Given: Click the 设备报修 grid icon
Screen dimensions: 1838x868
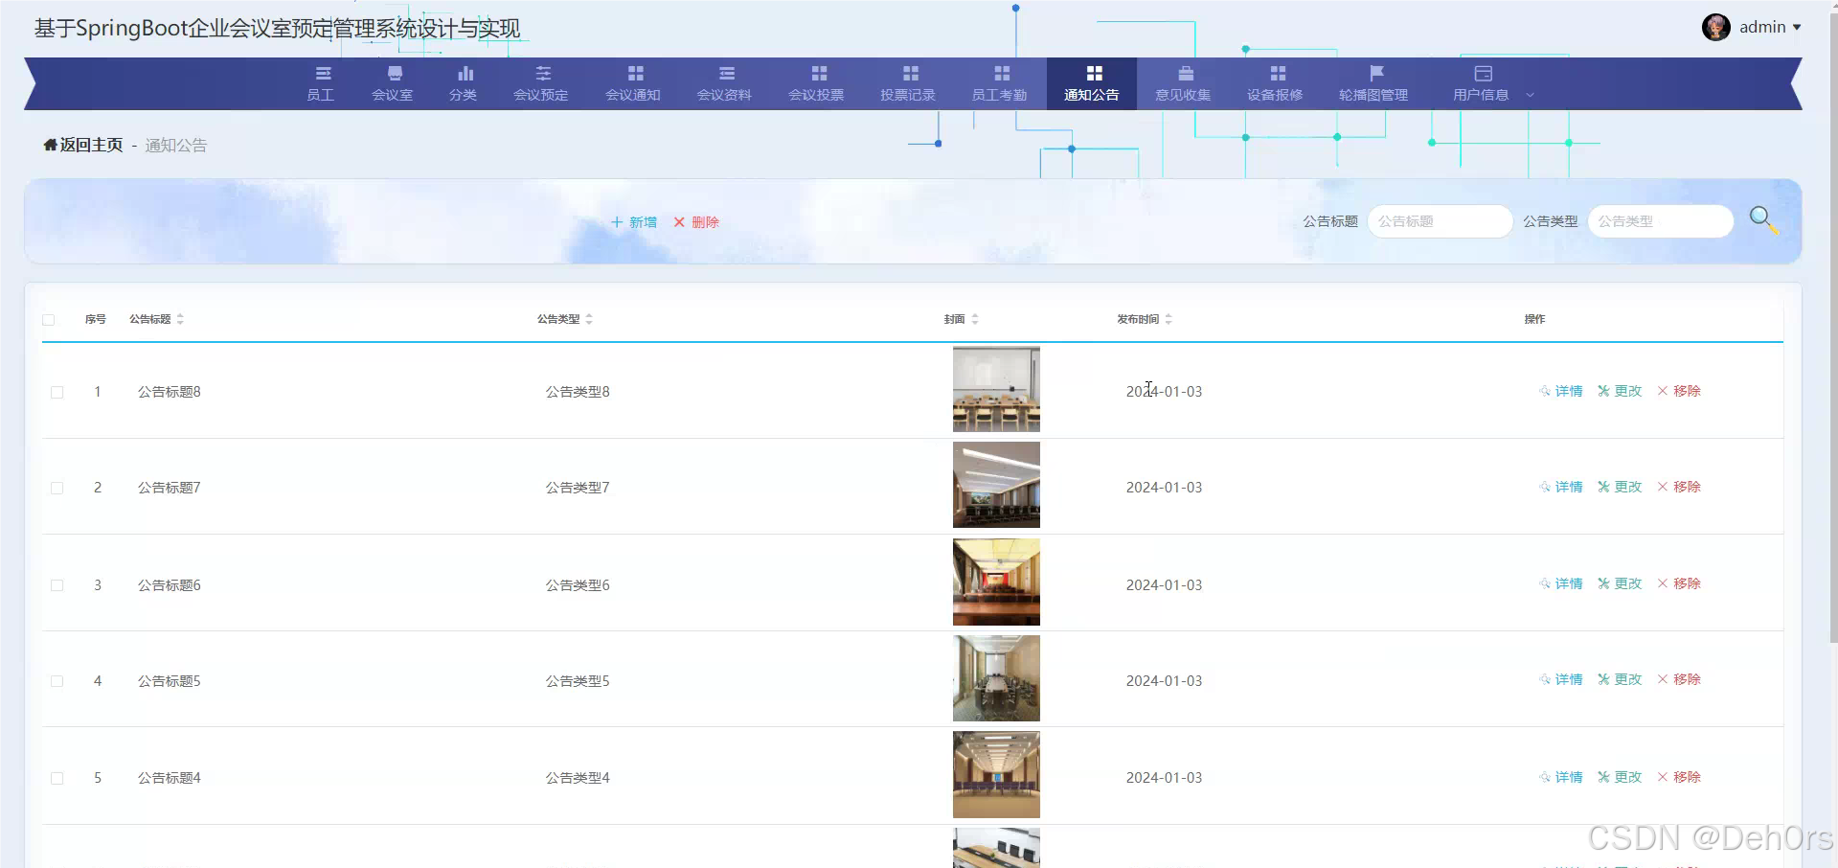Looking at the screenshot, I should pyautogui.click(x=1278, y=73).
